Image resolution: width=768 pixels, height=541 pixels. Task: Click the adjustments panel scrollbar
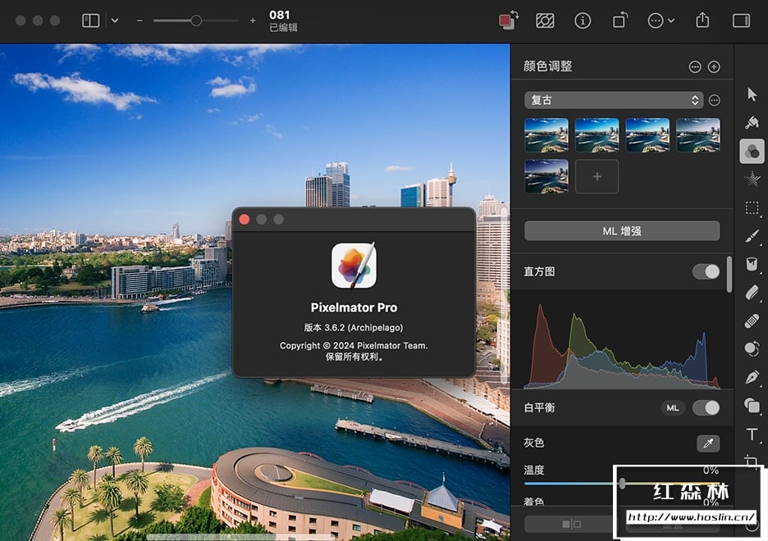click(x=729, y=274)
